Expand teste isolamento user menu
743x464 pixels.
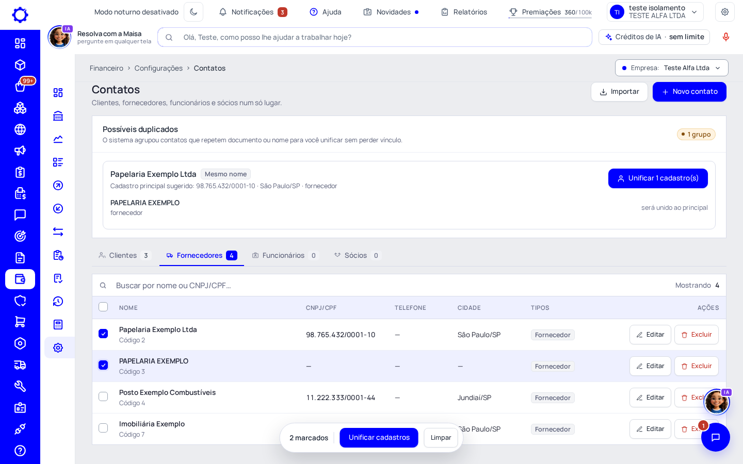(x=655, y=12)
